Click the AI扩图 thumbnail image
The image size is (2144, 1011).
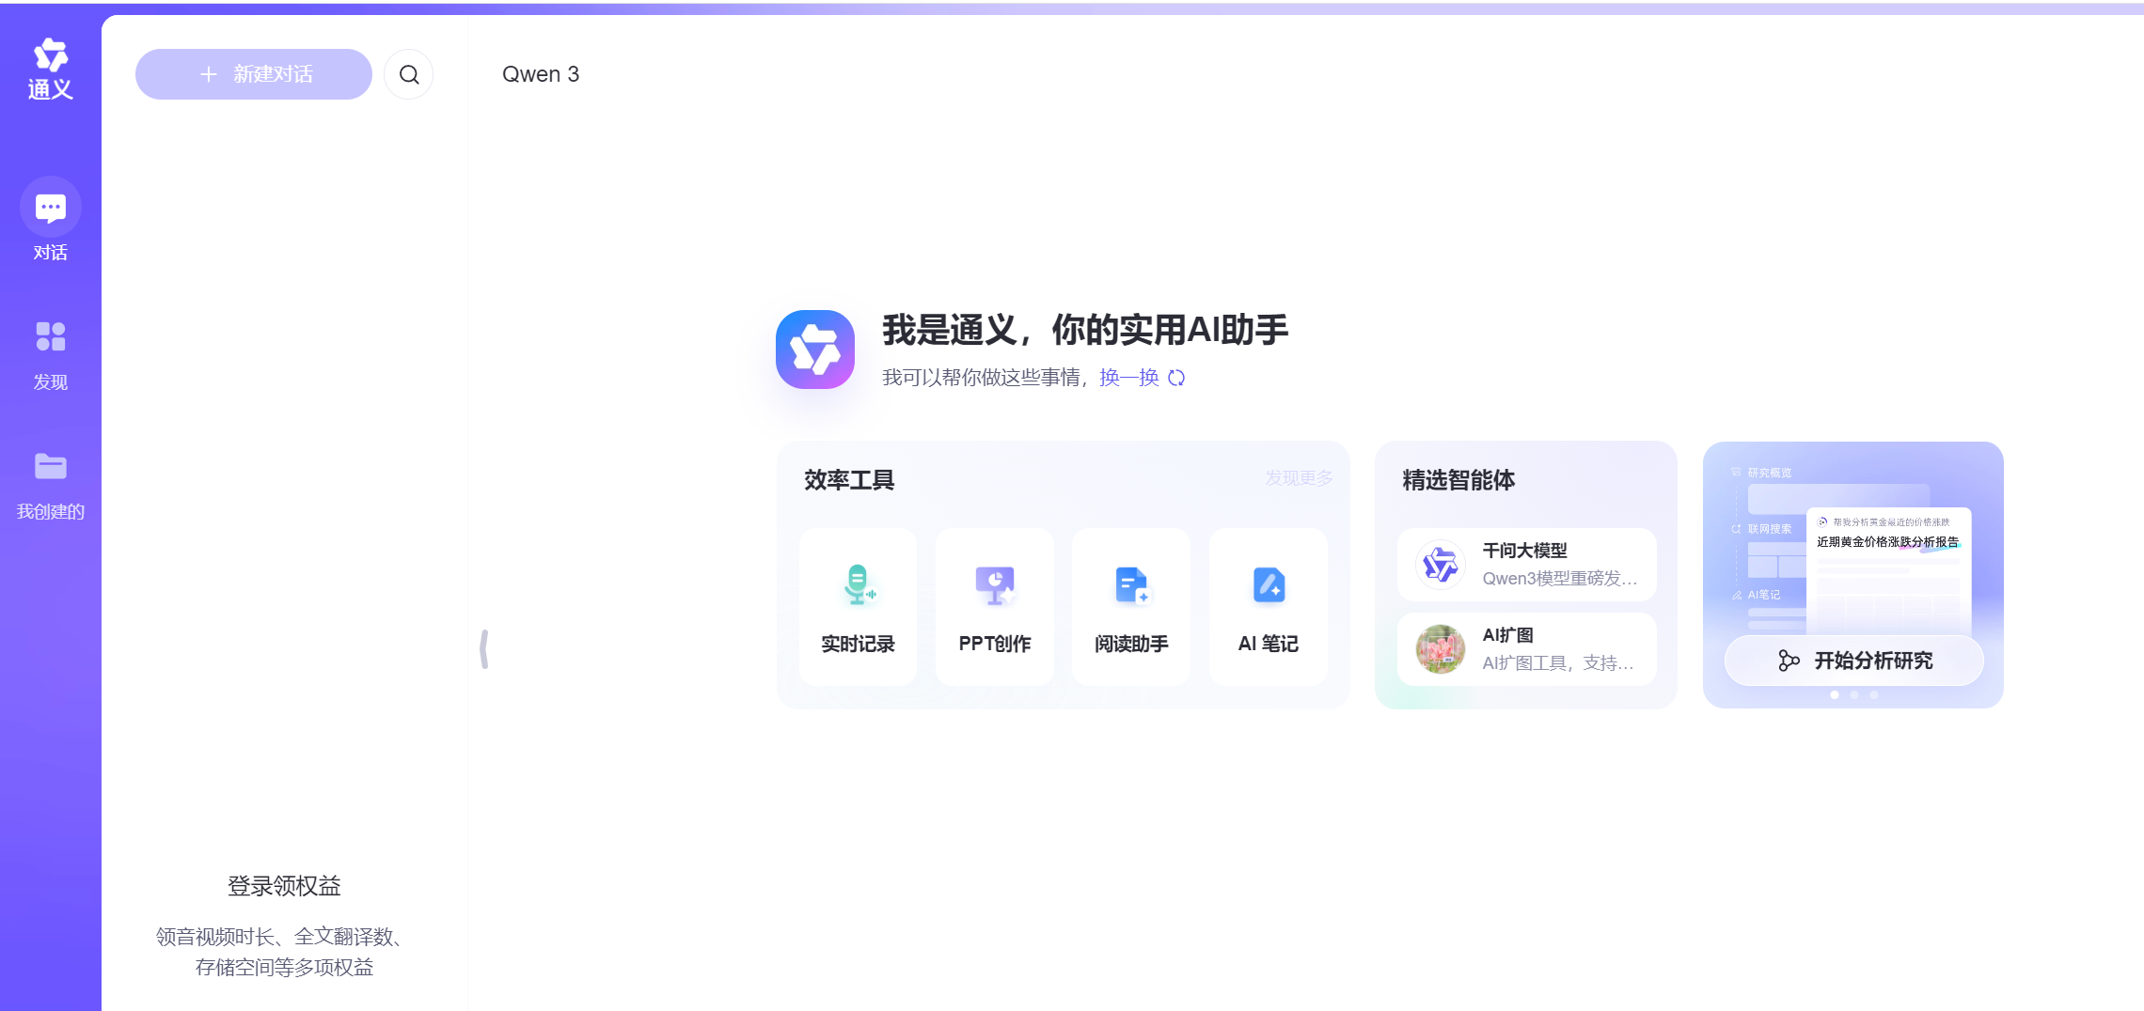tap(1441, 649)
